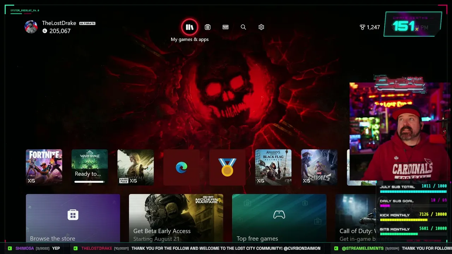Open My games & apps library icon
The image size is (452, 254).
click(190, 27)
